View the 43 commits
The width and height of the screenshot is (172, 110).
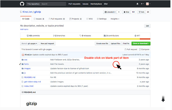(33, 36)
